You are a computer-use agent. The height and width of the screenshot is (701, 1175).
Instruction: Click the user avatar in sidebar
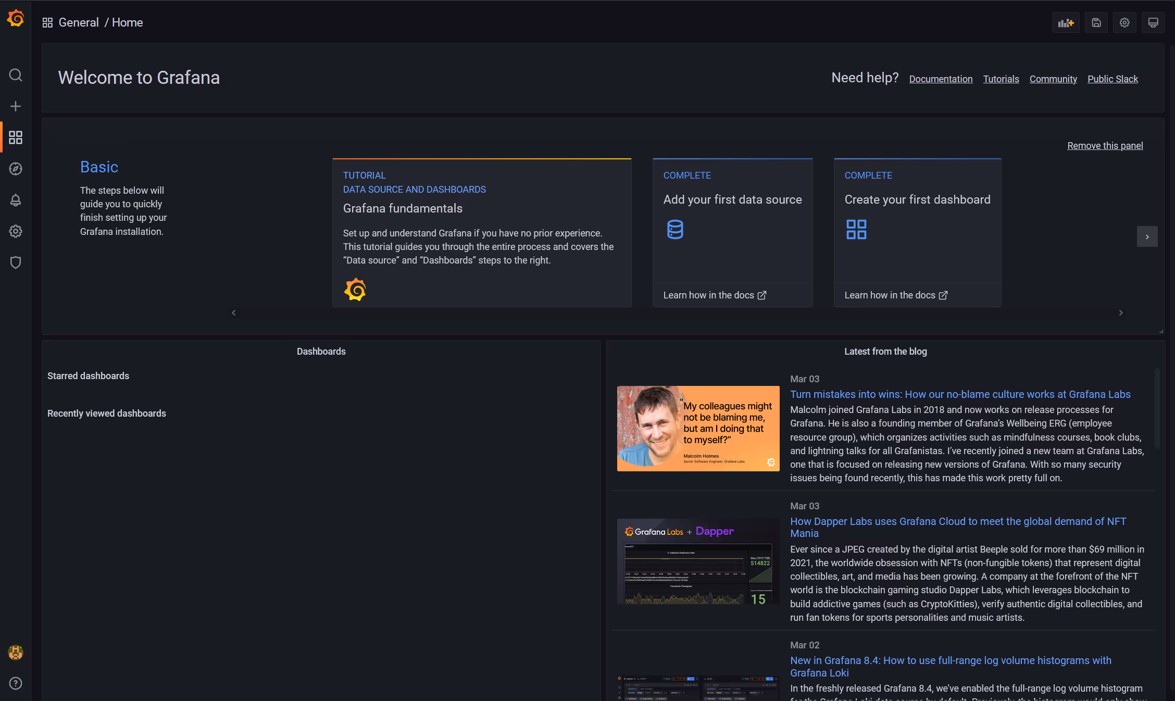click(16, 653)
